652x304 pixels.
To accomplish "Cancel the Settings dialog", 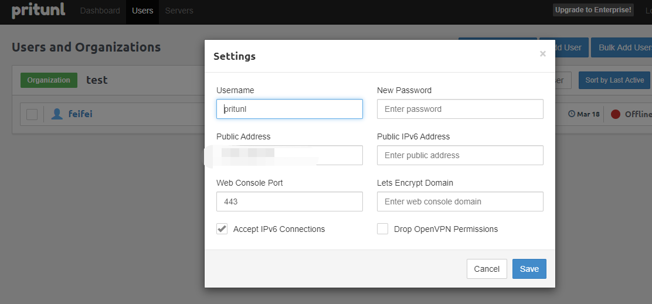I will 487,269.
